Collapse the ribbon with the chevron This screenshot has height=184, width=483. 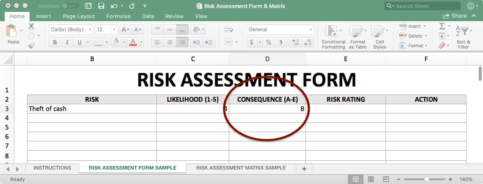(473, 16)
